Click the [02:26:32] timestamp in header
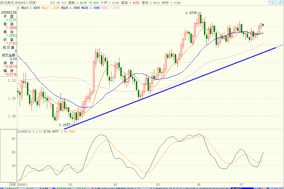This screenshot has width=284, height=189. click(58, 3)
